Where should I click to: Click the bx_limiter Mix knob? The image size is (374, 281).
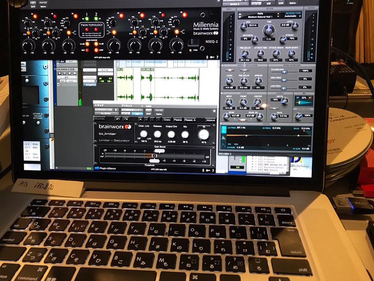point(185,135)
